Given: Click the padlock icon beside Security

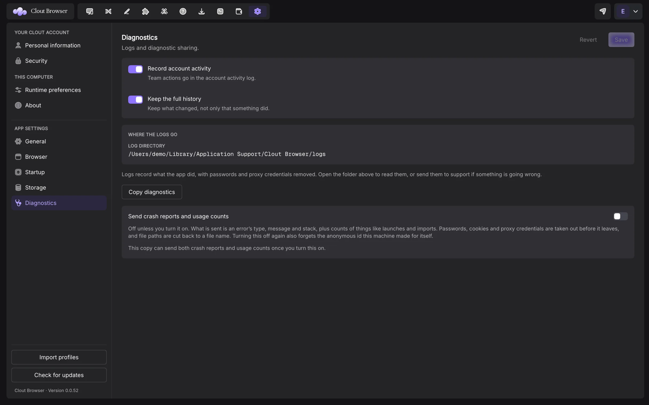Looking at the screenshot, I should pyautogui.click(x=18, y=61).
